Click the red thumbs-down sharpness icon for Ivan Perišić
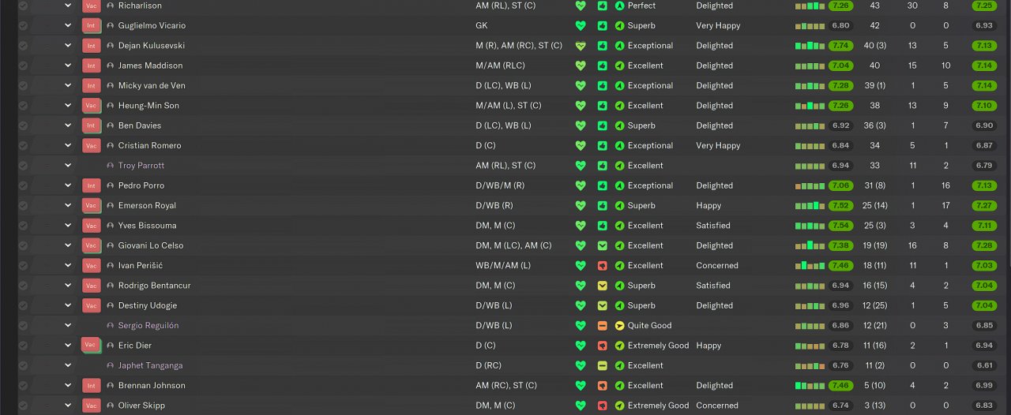This screenshot has width=1011, height=415. tap(602, 266)
